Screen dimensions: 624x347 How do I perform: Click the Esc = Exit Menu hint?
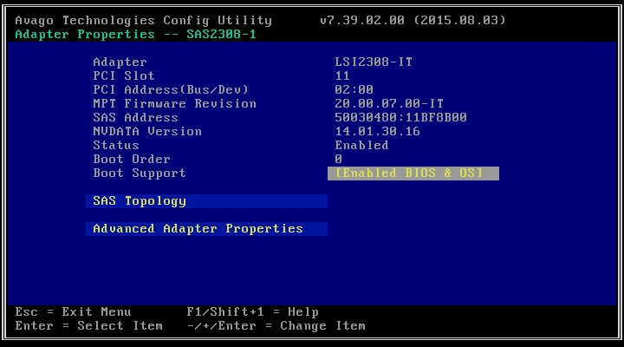click(73, 312)
